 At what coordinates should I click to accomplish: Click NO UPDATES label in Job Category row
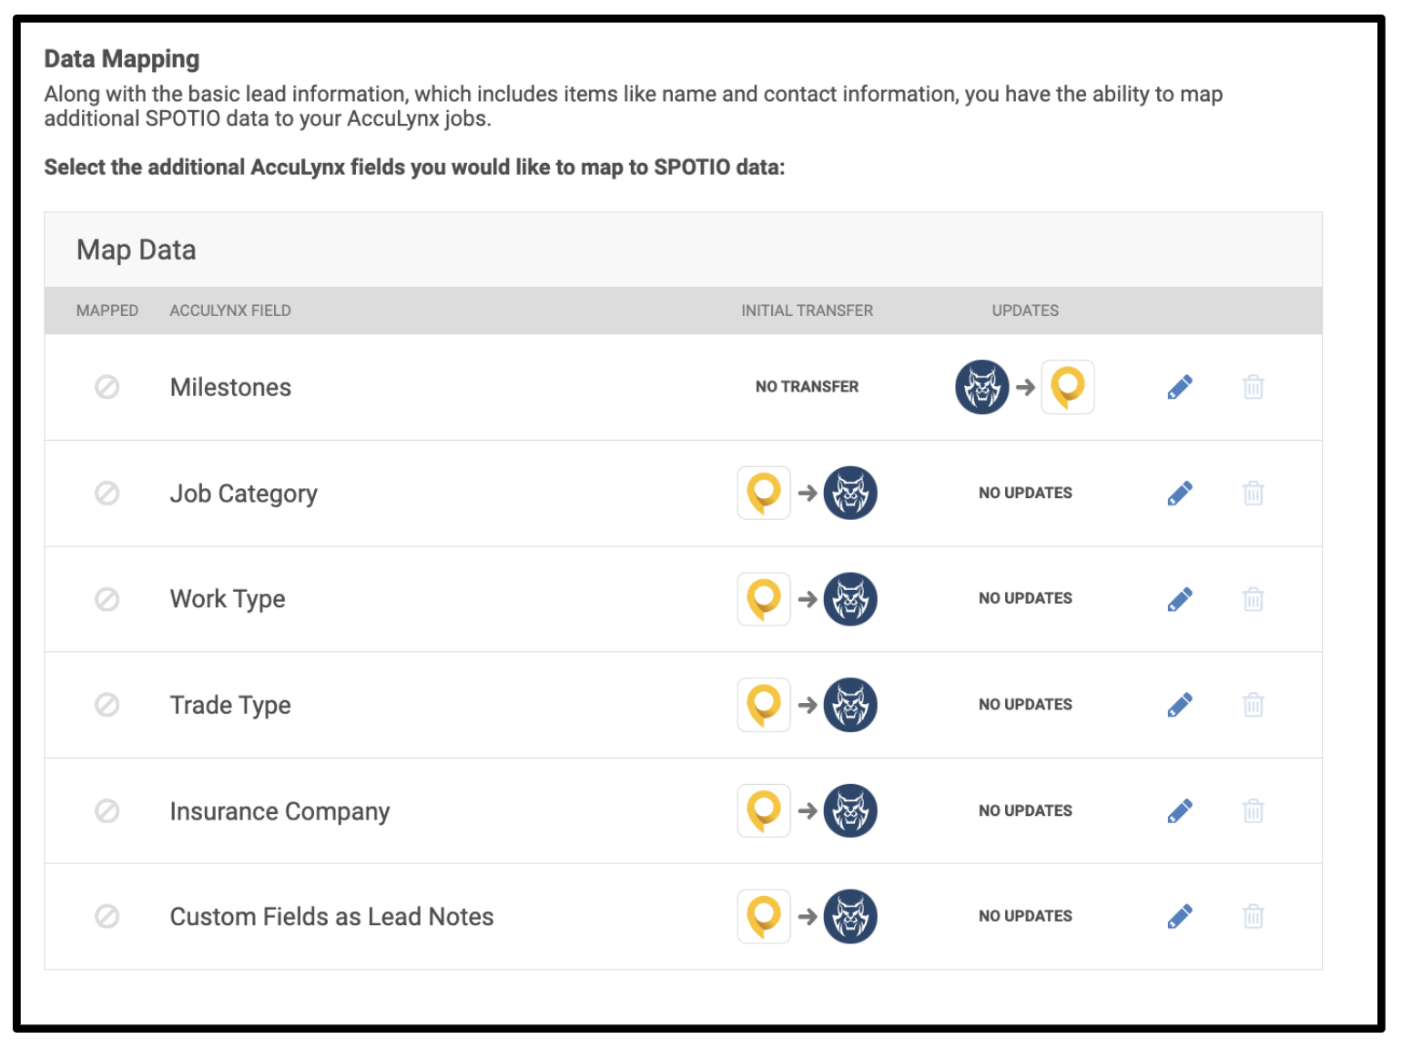click(1025, 493)
